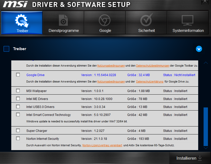The height and width of the screenshot is (164, 211).
Task: Check the Super Charger checkbox
Action: [x=18, y=130]
